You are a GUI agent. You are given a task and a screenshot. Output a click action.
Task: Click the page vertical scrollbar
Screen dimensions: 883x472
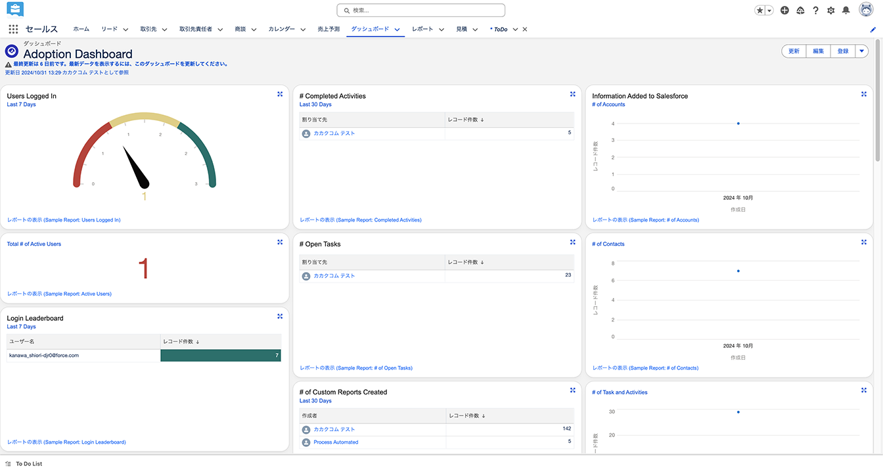point(878,99)
